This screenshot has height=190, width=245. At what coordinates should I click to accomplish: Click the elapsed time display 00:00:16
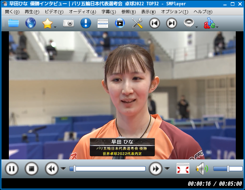(x=199, y=184)
